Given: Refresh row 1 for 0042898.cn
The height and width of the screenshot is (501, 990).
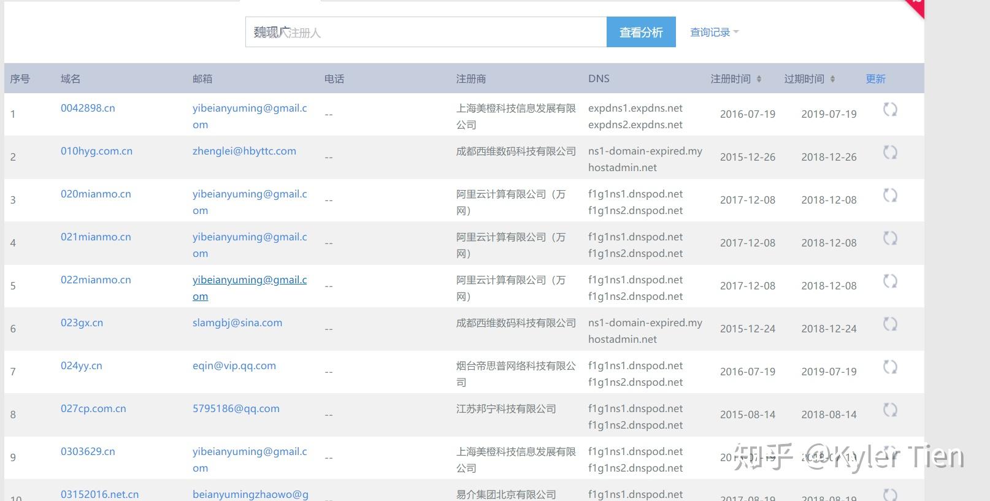Looking at the screenshot, I should pyautogui.click(x=890, y=110).
